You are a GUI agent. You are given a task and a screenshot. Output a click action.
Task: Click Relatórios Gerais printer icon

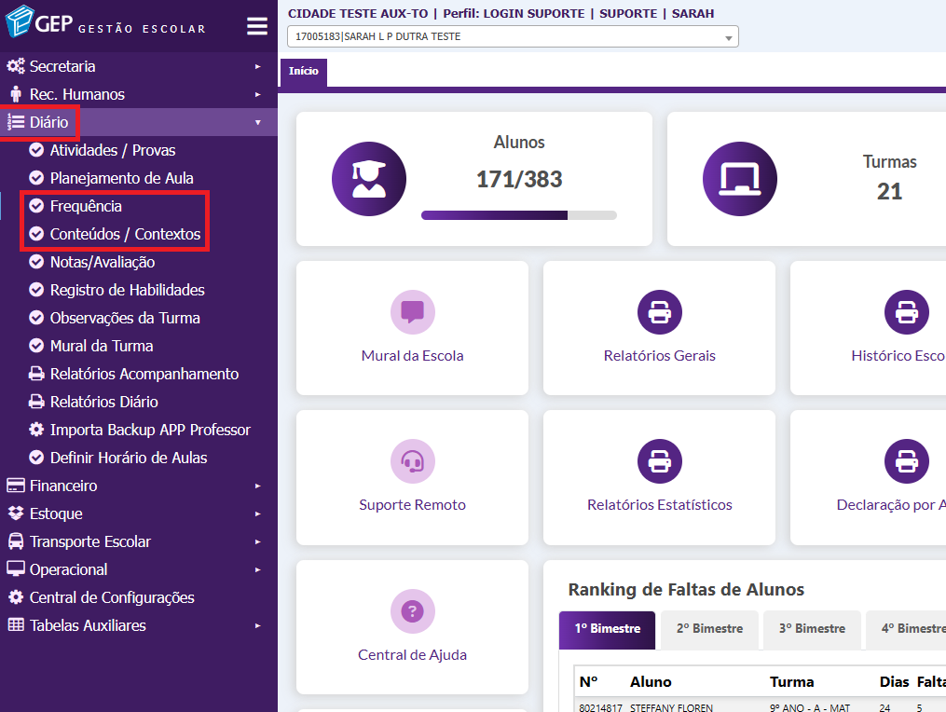660,312
